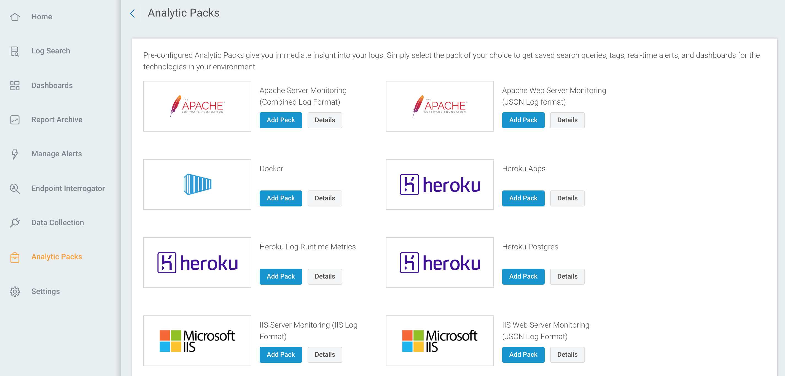Click the Docker container logo thumbnail
This screenshot has width=785, height=376.
click(197, 184)
